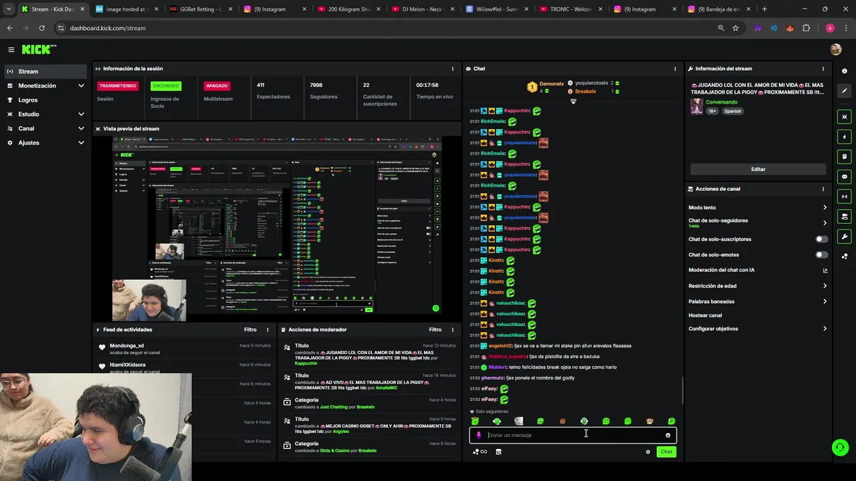
Task: Click Filtro in Acciones de moderador
Action: click(435, 329)
